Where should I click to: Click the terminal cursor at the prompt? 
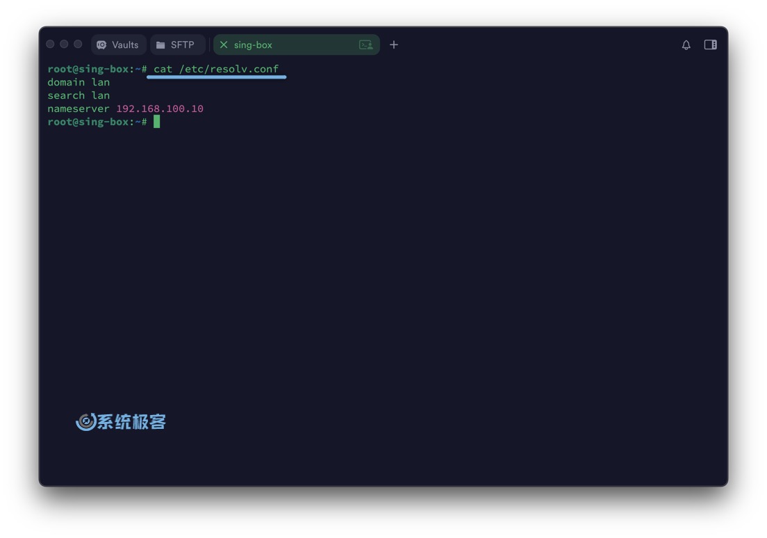(156, 122)
